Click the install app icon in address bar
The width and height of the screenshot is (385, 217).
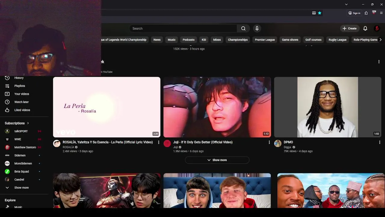[x=314, y=13]
